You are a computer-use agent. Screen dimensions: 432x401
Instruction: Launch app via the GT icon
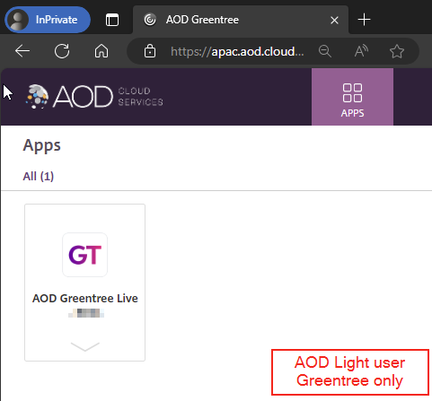(x=85, y=255)
